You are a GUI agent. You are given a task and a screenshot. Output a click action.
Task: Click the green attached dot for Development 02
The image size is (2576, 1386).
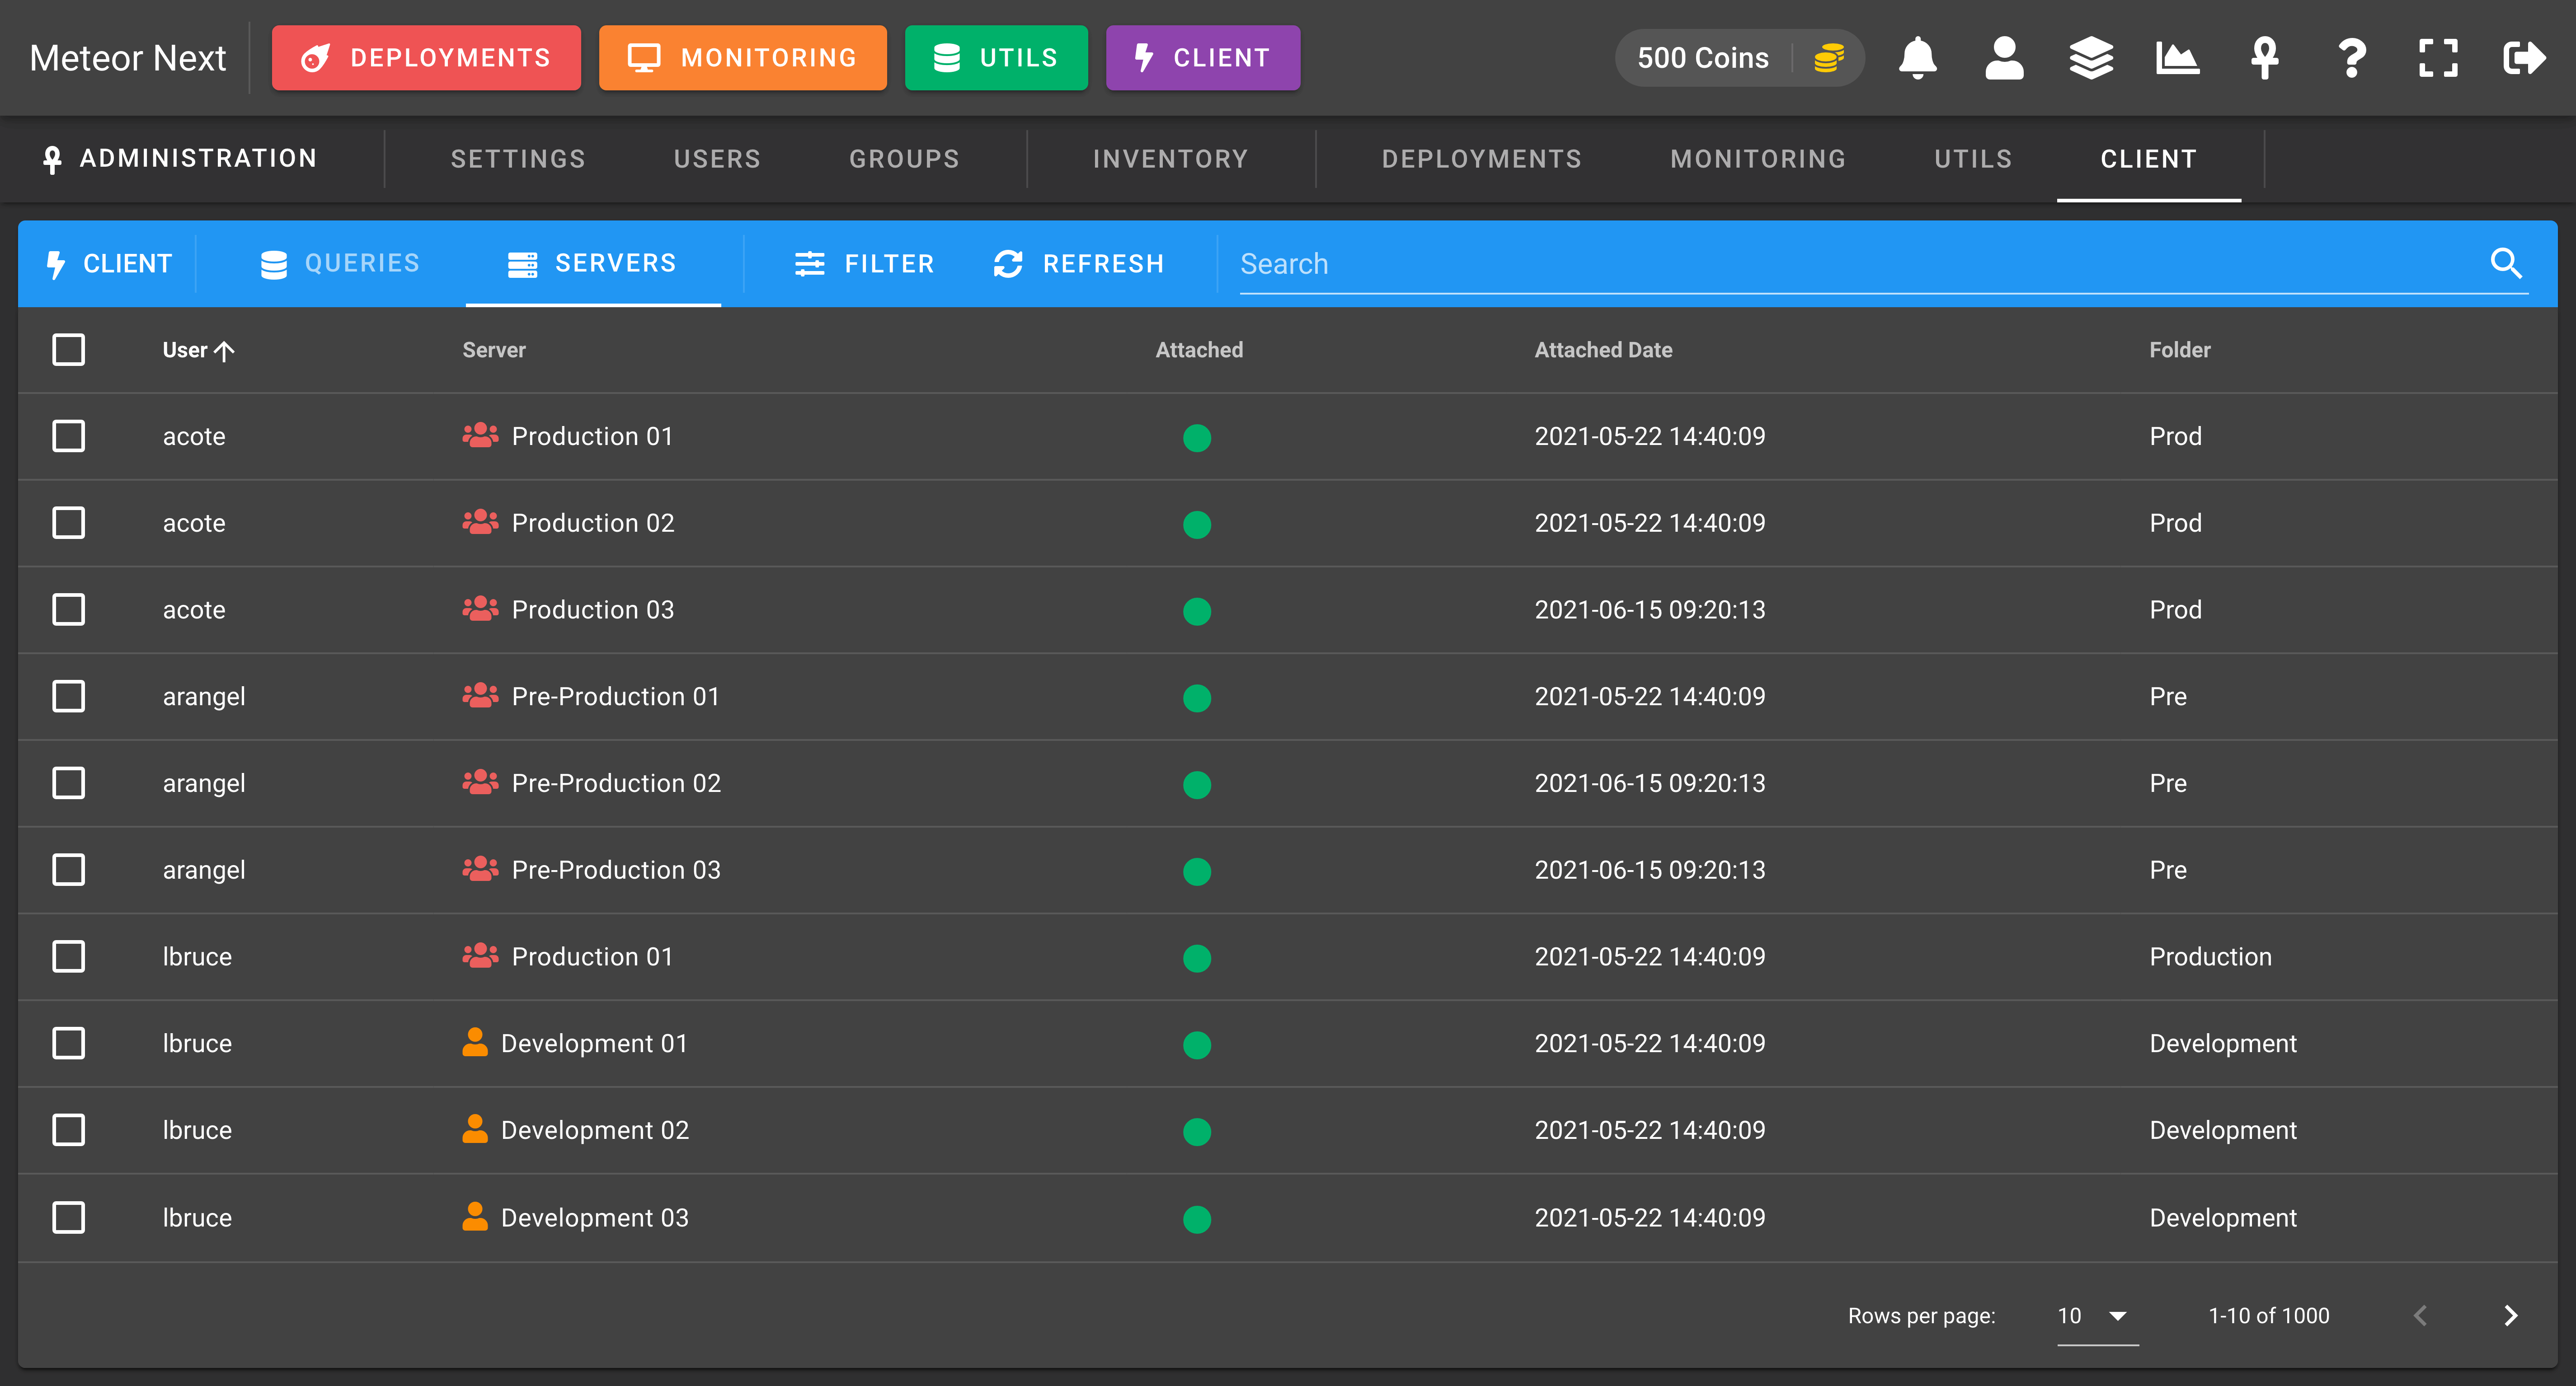pos(1197,1131)
